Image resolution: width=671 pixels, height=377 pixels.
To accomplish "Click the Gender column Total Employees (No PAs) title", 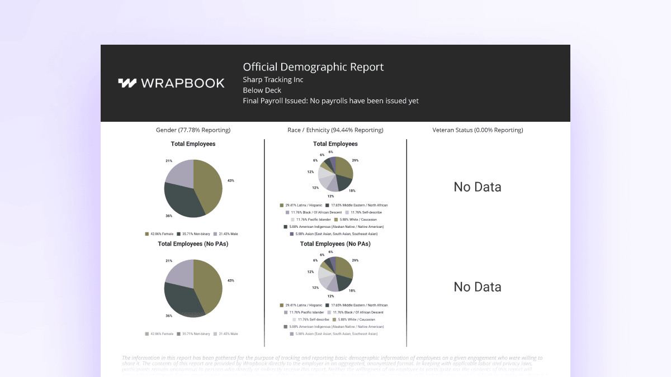I will [193, 244].
